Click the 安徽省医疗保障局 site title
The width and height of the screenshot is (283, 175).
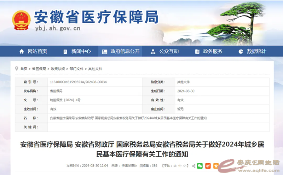click(96, 16)
